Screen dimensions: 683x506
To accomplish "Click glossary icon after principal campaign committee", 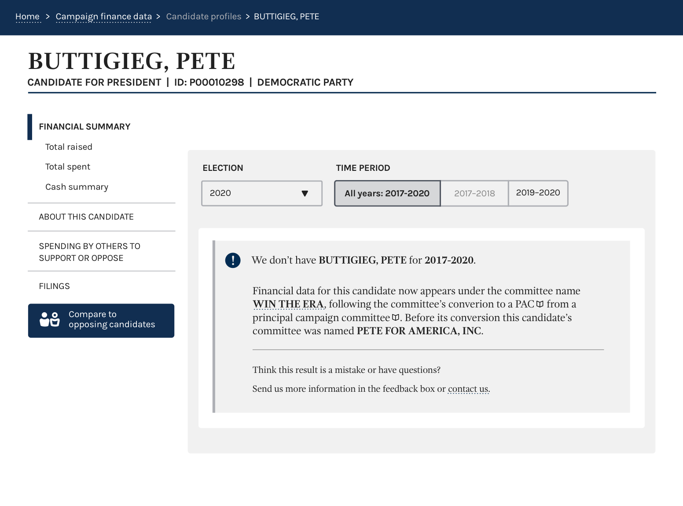I will point(395,318).
